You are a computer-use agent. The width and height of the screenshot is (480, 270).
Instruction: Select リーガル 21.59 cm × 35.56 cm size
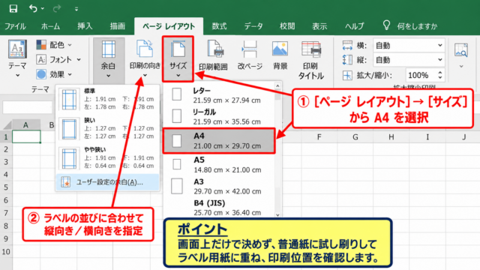tap(219, 117)
